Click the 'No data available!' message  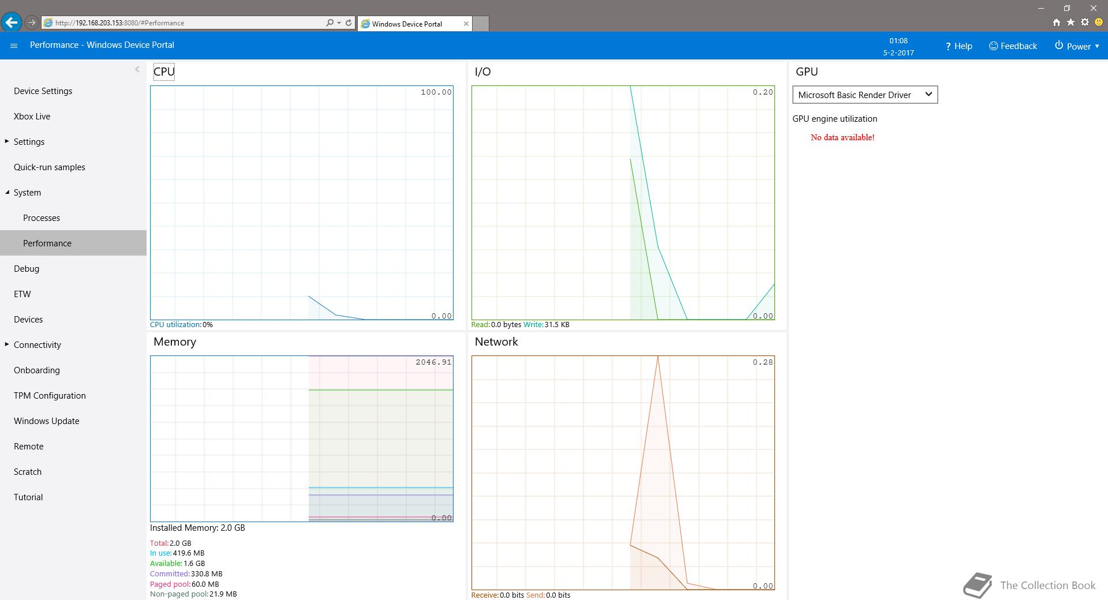point(843,137)
